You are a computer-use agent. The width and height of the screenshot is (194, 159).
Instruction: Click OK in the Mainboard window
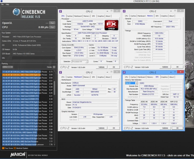(114, 128)
